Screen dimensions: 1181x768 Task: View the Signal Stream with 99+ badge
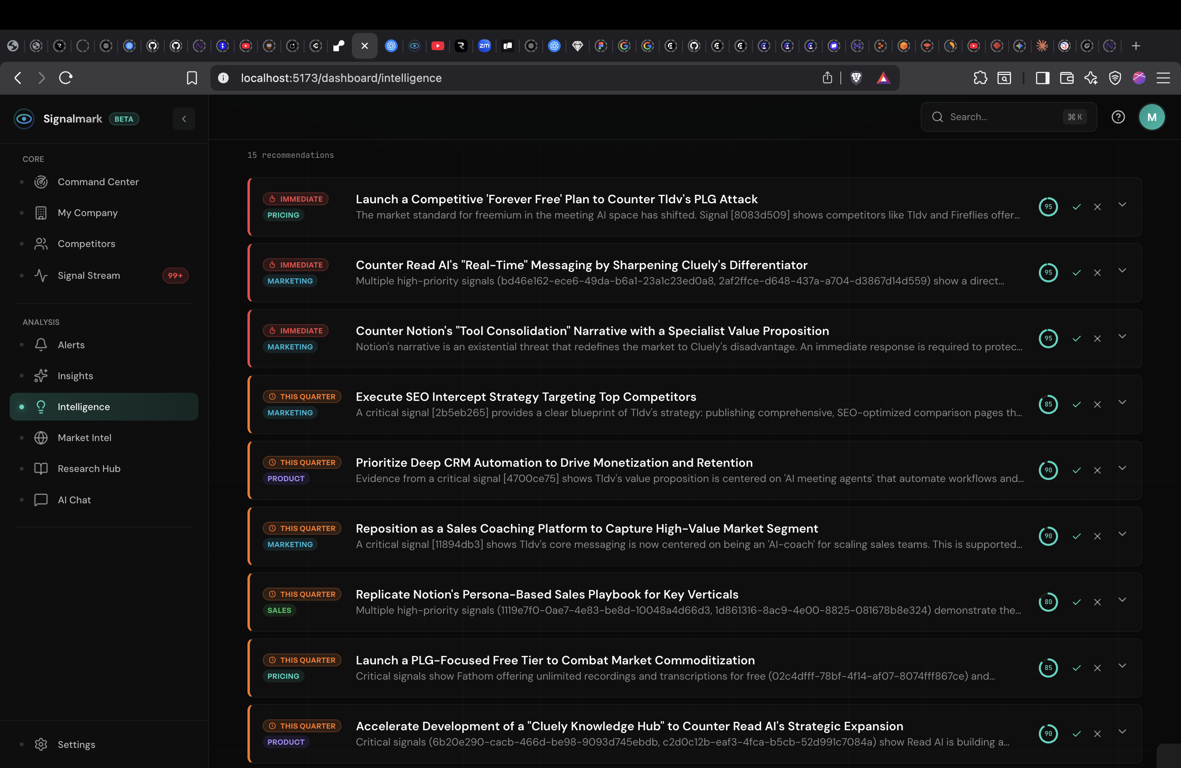tap(88, 276)
